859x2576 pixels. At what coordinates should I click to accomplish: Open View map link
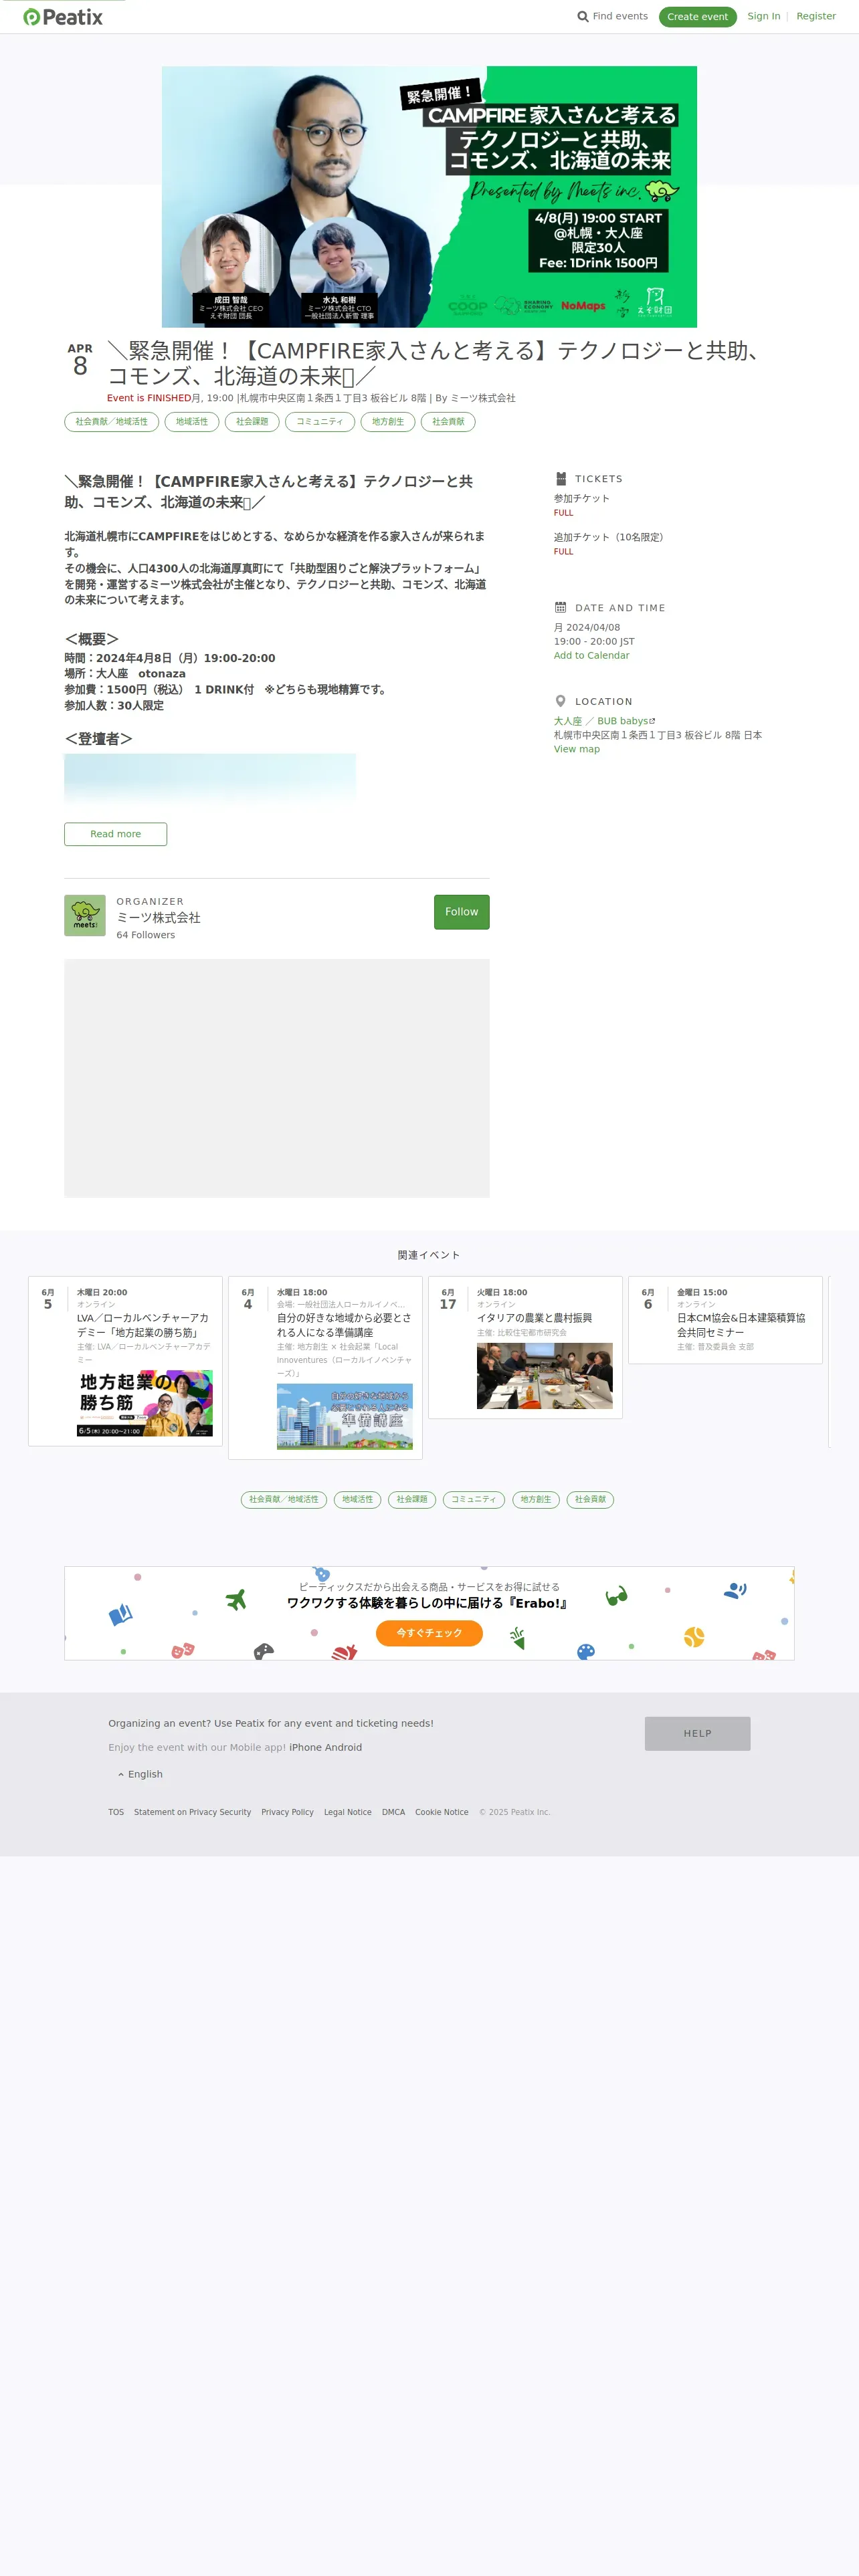click(x=577, y=749)
